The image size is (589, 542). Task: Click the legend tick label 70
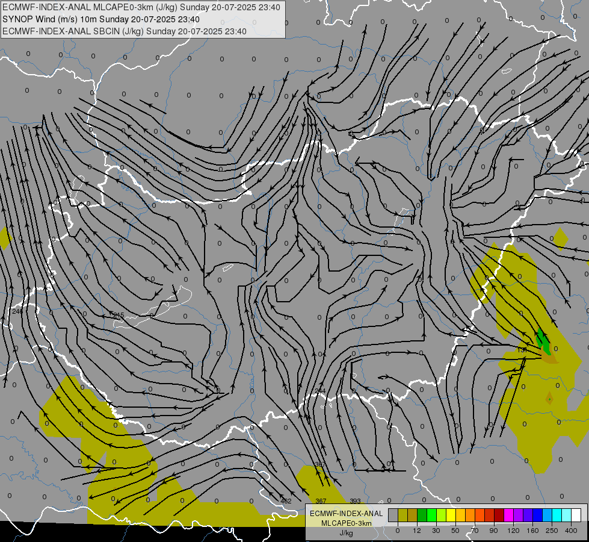click(475, 531)
